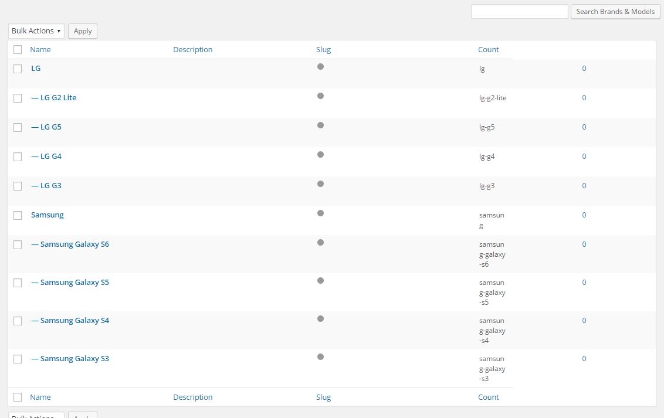
Task: Click the 0 count link for LG G3
Action: pos(584,186)
